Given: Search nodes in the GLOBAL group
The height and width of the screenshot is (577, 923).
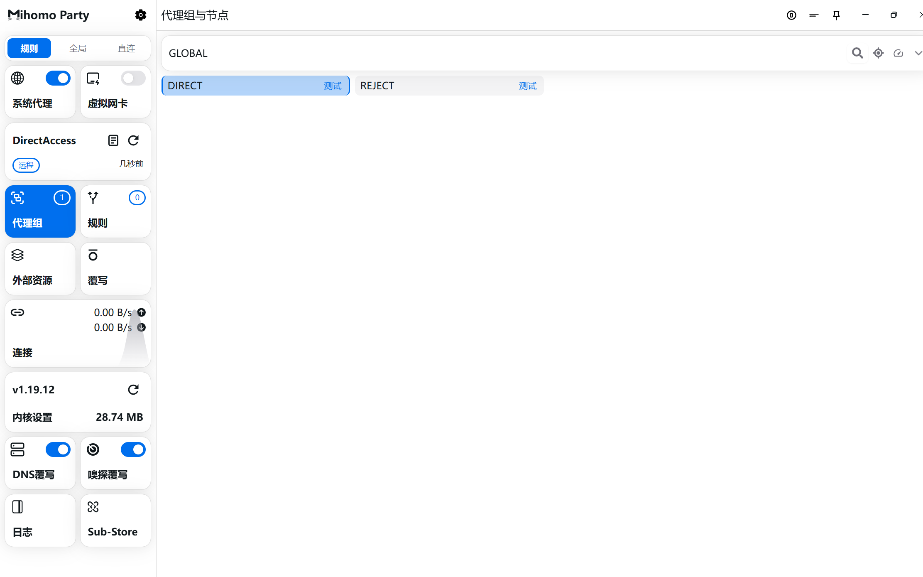Looking at the screenshot, I should pos(857,53).
